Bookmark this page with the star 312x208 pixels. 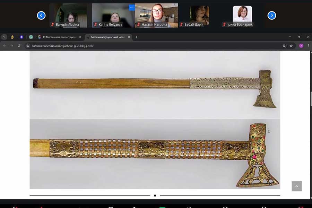coord(291,46)
